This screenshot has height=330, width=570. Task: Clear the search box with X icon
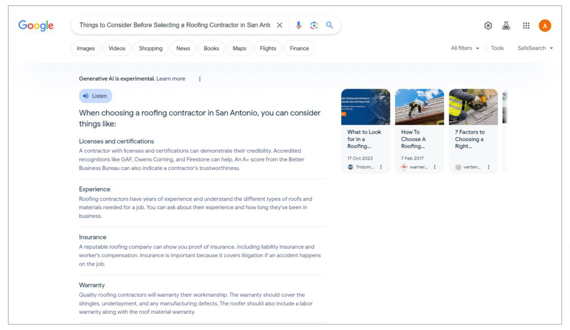coord(279,25)
